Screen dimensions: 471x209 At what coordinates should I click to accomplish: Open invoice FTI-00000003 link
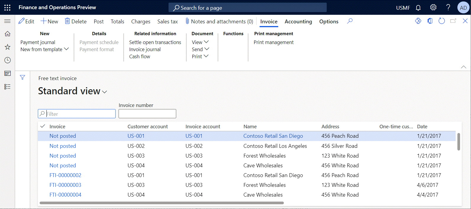65,185
